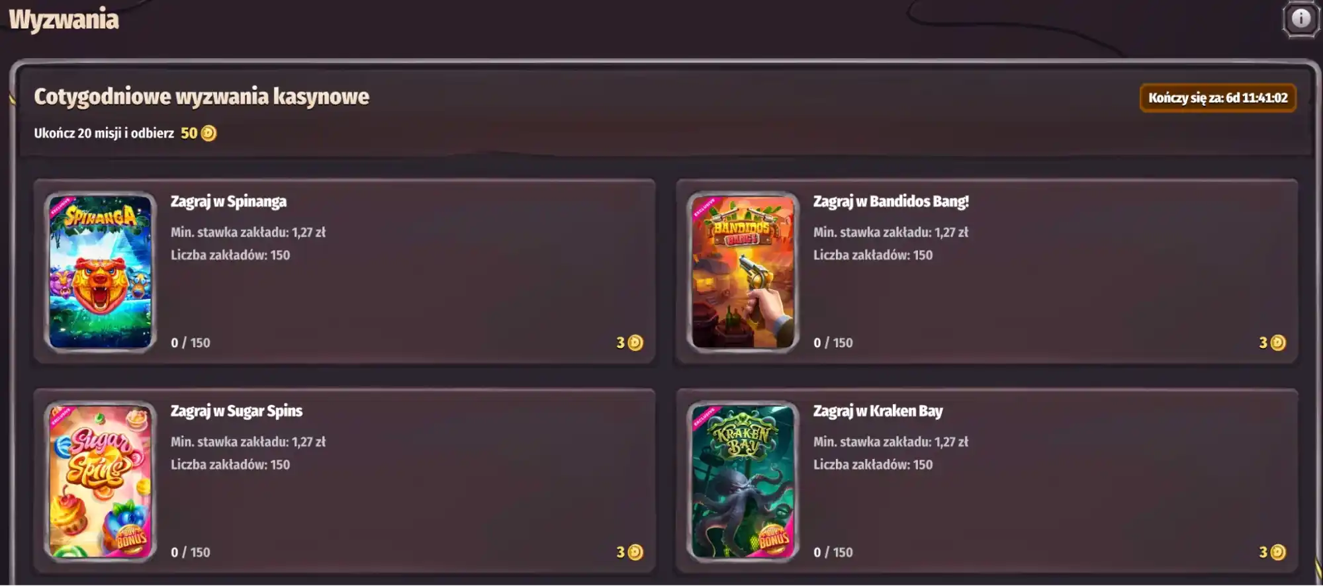The height and width of the screenshot is (586, 1323).
Task: Open the Kraken Bay game thumbnail
Action: 743,481
